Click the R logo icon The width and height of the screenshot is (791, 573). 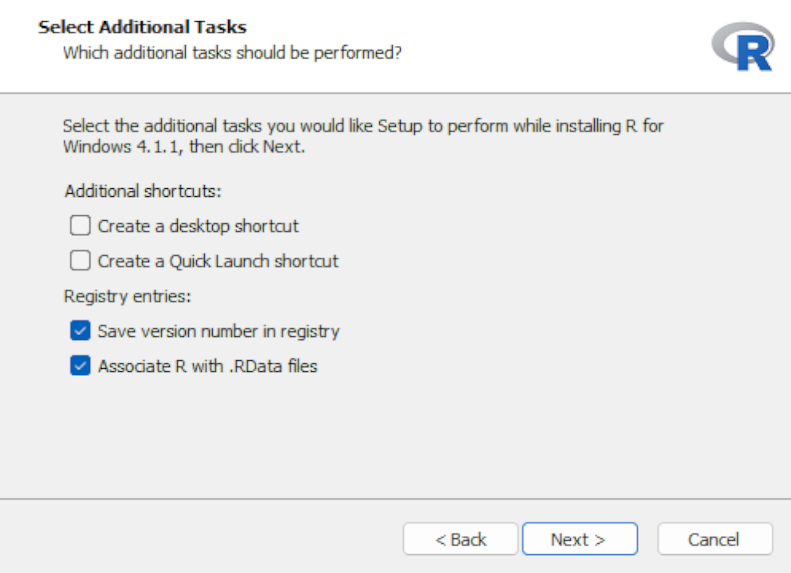click(744, 47)
